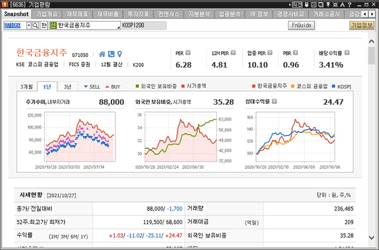Open the stock code dropdown arrow
The width and height of the screenshot is (379, 250).
click(x=29, y=26)
